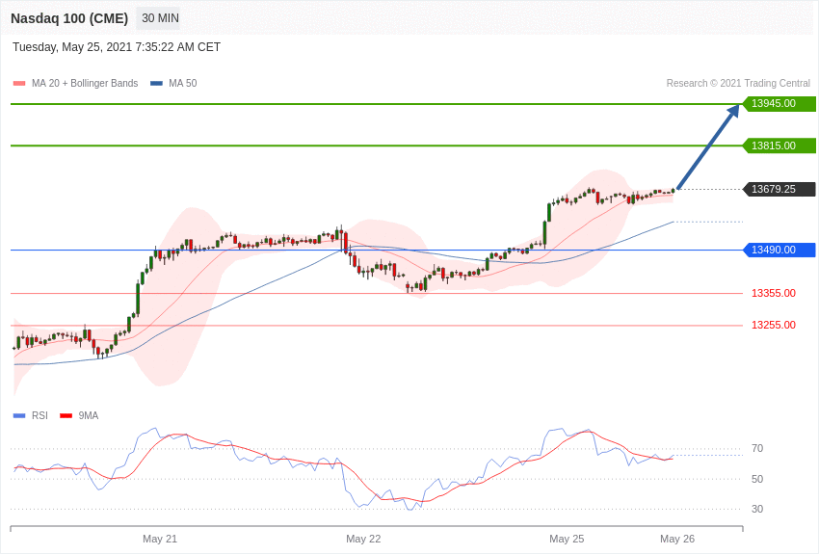This screenshot has height=555, width=819.
Task: Click the May 25 date axis label
Action: click(x=567, y=539)
